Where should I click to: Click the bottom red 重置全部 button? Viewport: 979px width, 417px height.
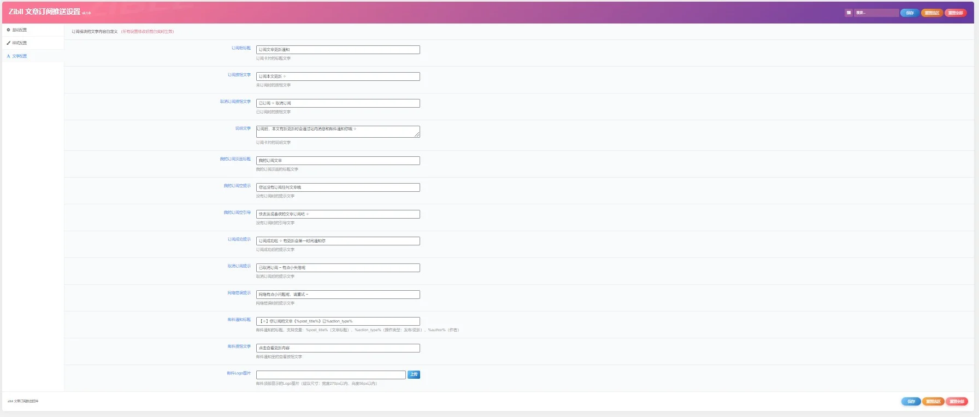click(x=957, y=402)
